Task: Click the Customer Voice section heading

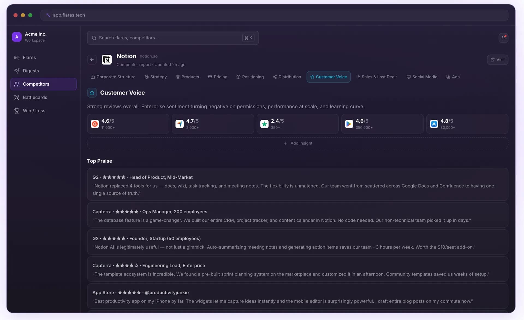Action: tap(122, 93)
